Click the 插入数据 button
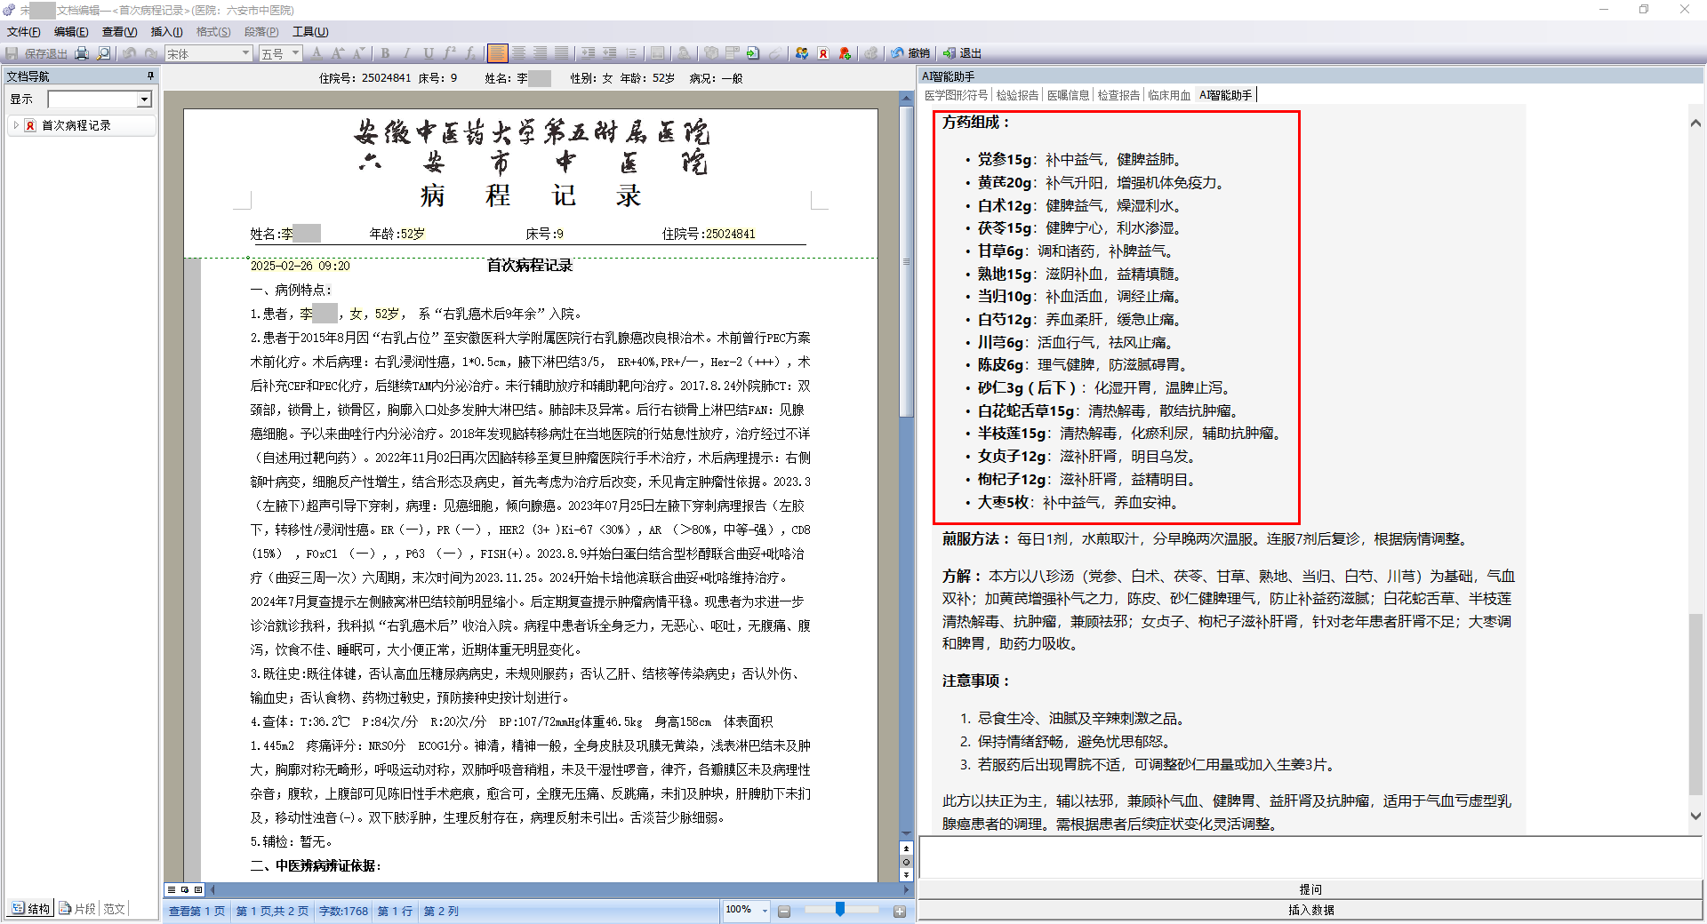 coord(1310,910)
